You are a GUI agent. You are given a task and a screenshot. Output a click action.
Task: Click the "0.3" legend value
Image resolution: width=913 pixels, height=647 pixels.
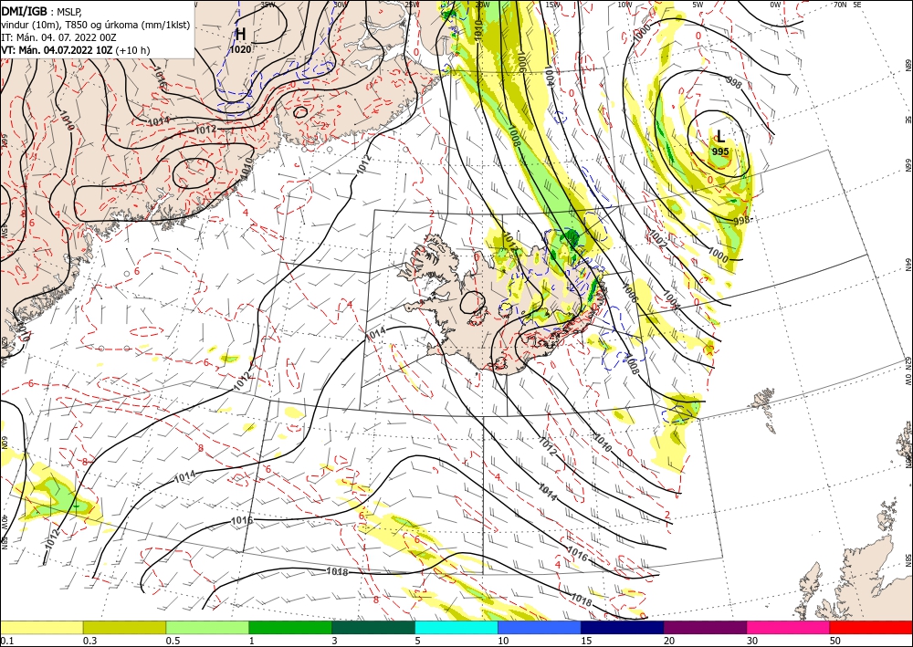tap(89, 641)
